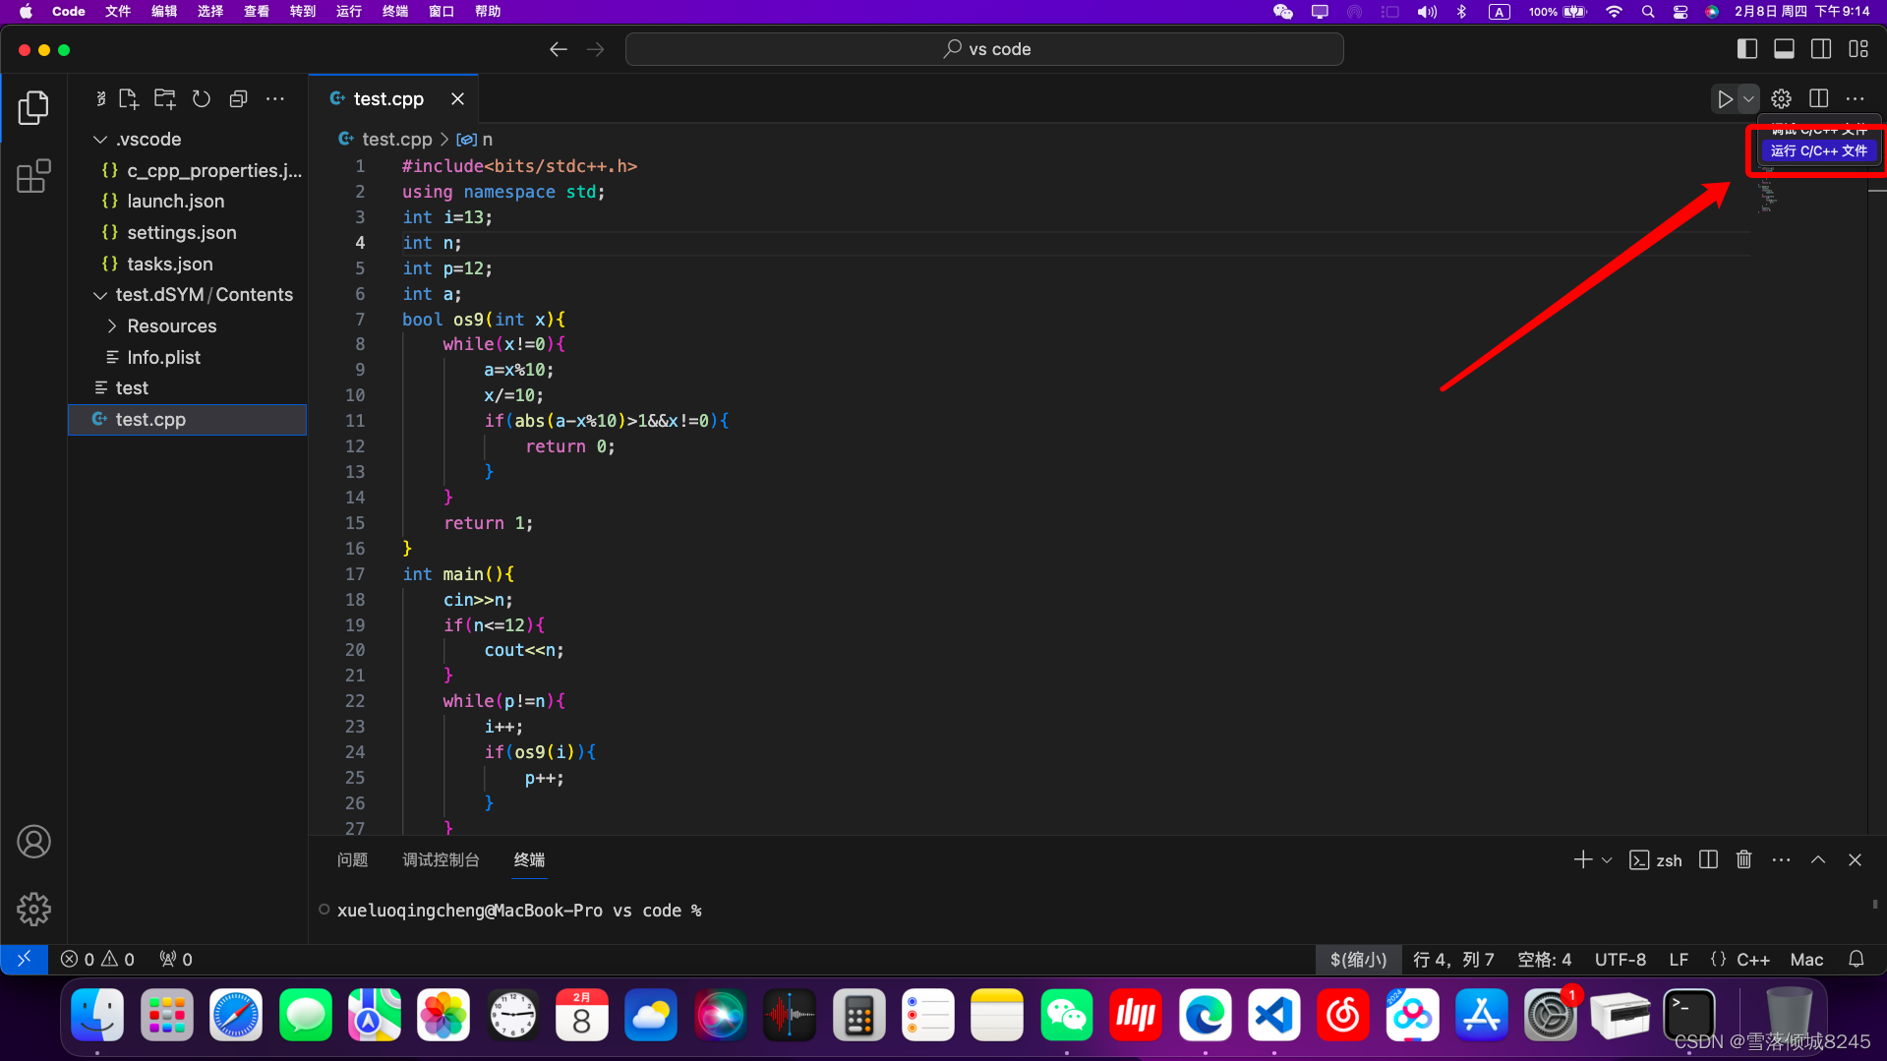This screenshot has height=1061, width=1887.
Task: Open Safari from the Dock
Action: [x=236, y=1015]
